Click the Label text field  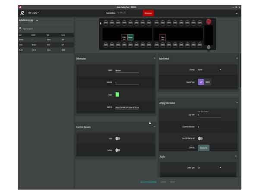point(127,71)
